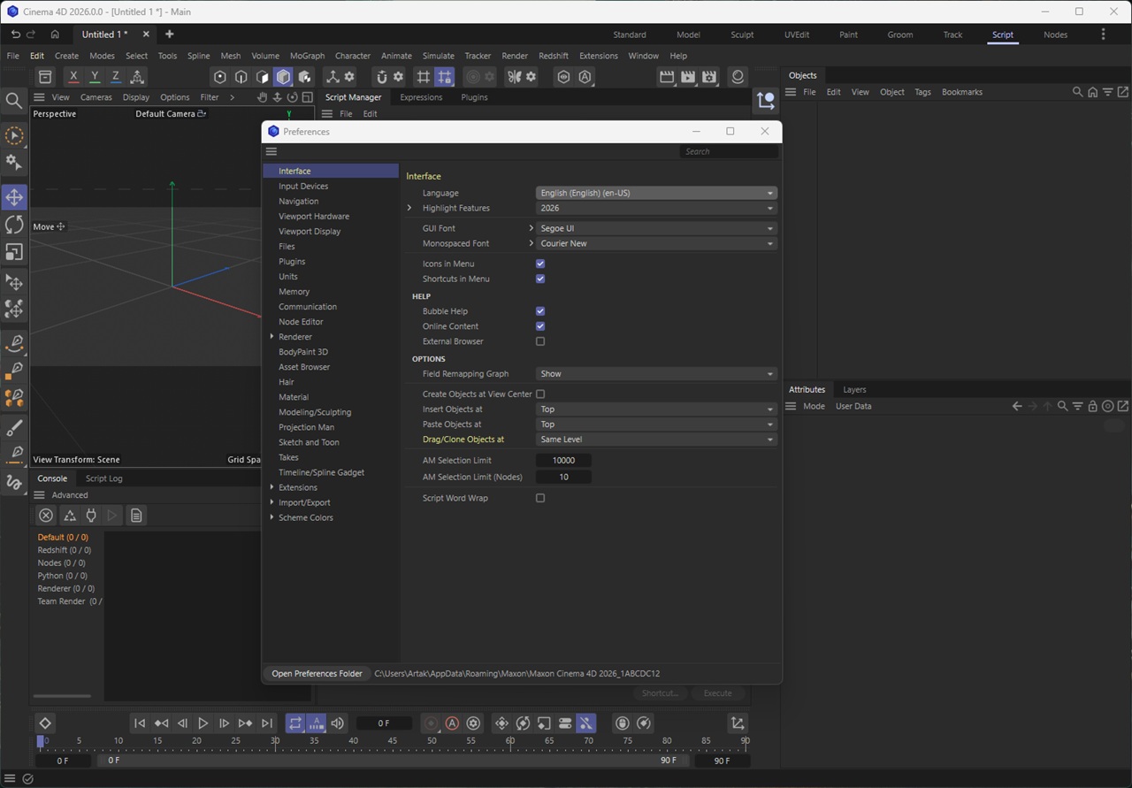Open the MoGraph menu
Screen dimensions: 1132x788
(307, 56)
